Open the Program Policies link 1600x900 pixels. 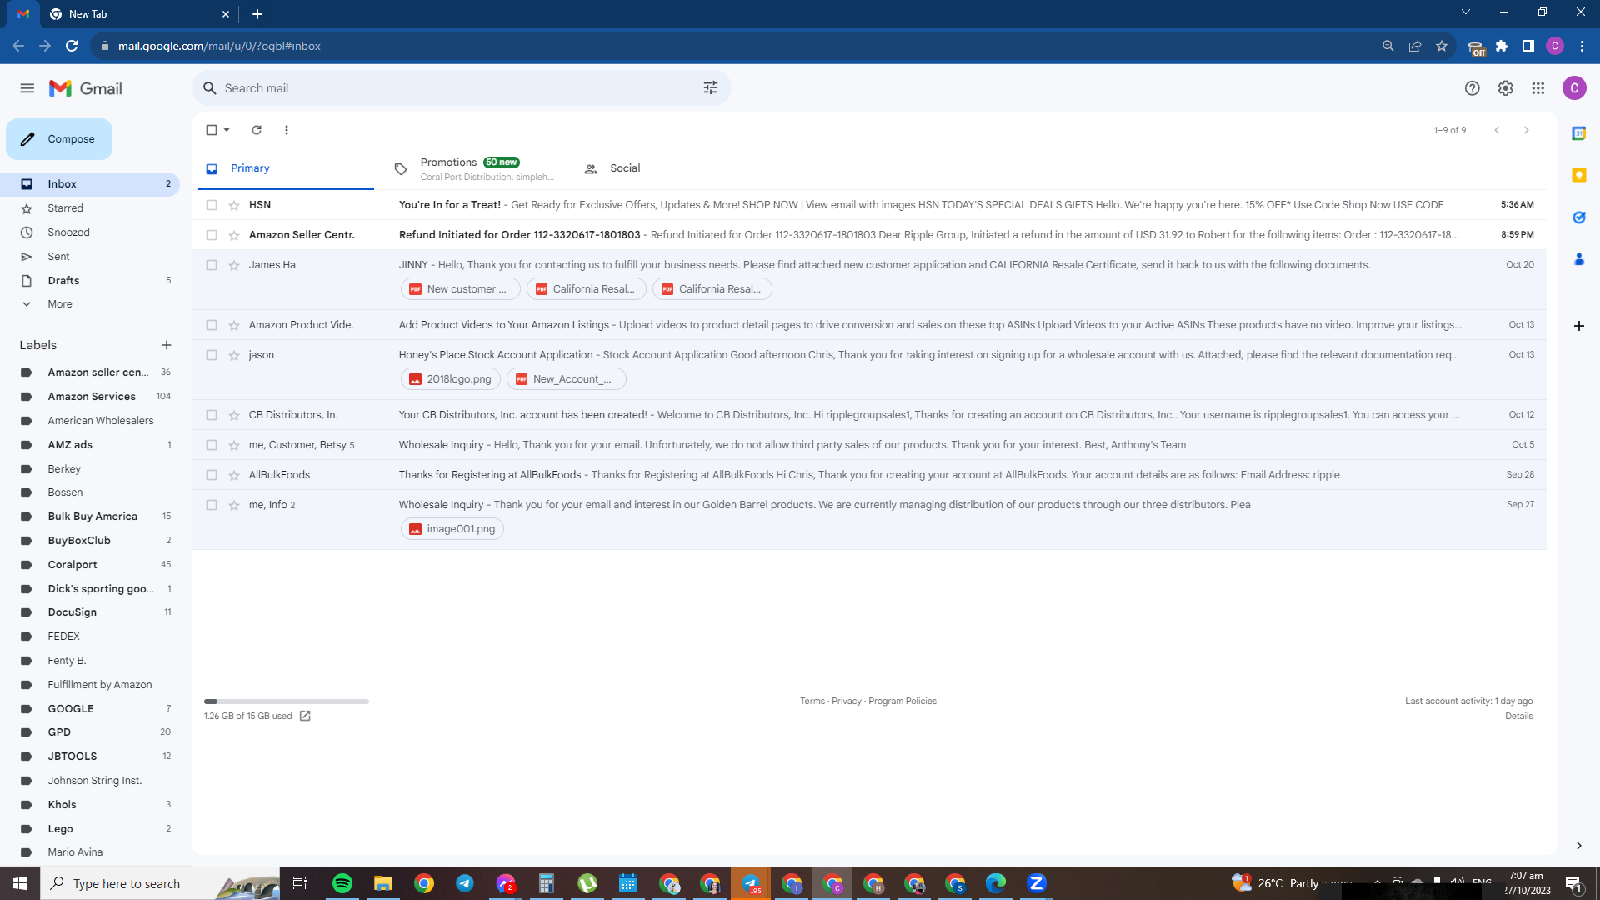click(x=902, y=702)
